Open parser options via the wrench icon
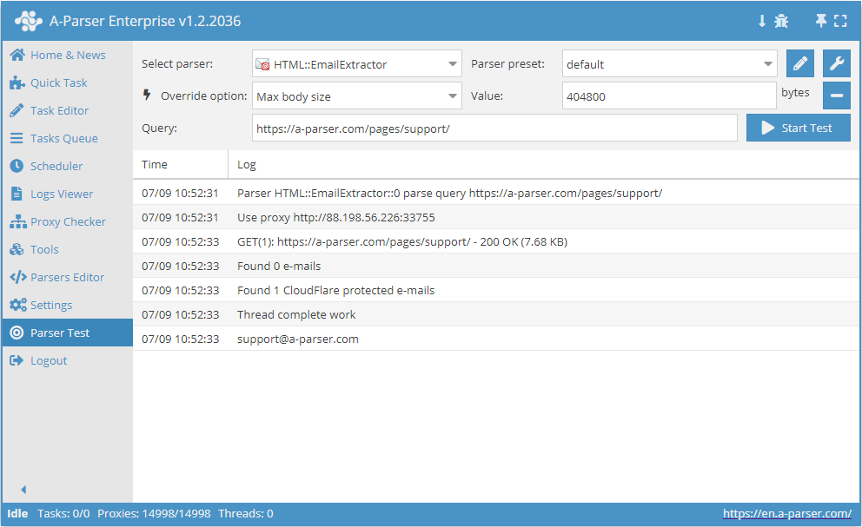Viewport: 862px width, 527px height. [836, 63]
